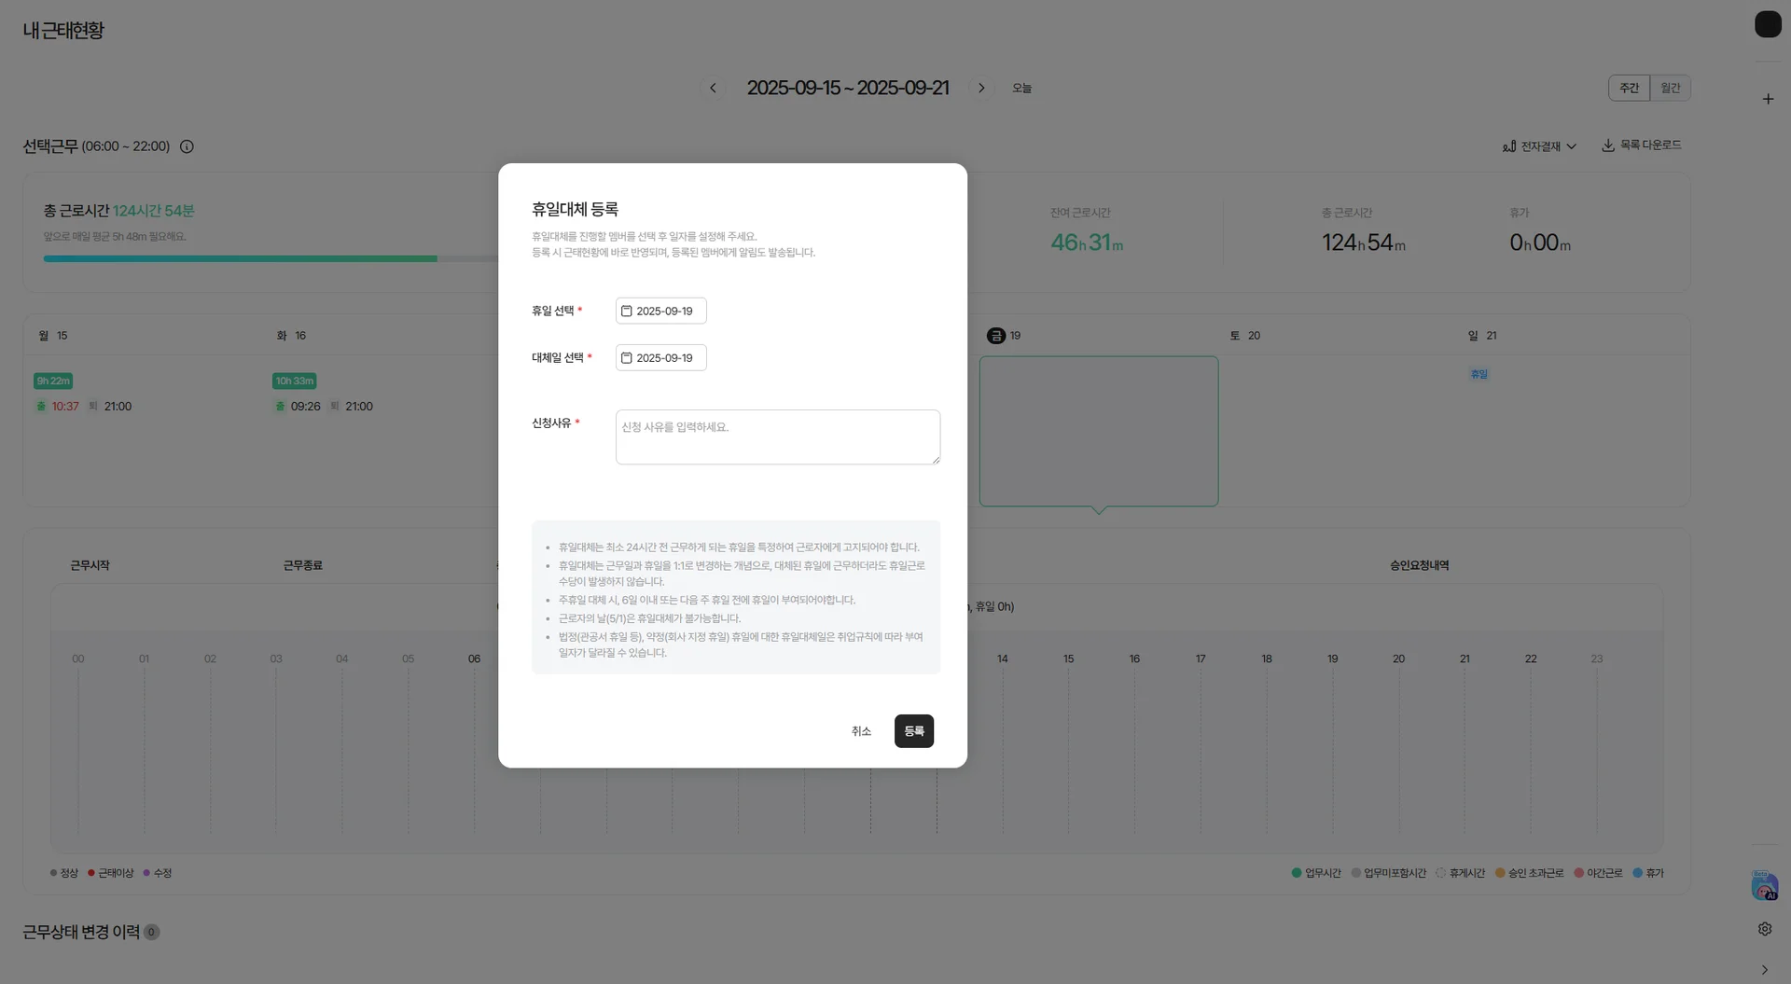Open the 휴일 선택 calendar icon
Image resolution: width=1791 pixels, height=984 pixels.
pos(627,310)
